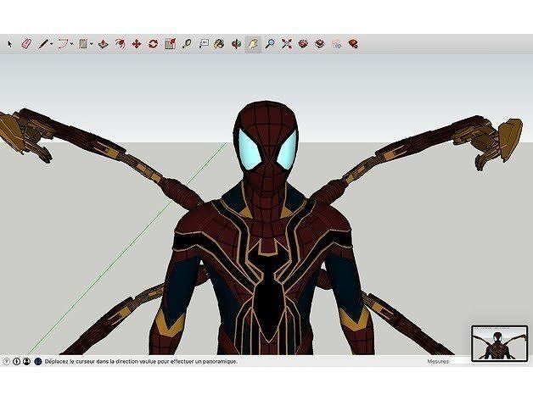Select the Scale tool
The image size is (533, 400).
pos(170,44)
